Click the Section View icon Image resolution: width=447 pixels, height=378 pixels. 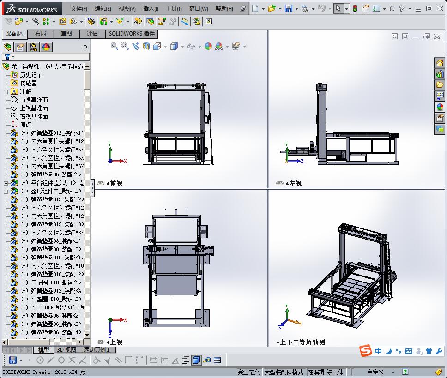tap(146, 46)
